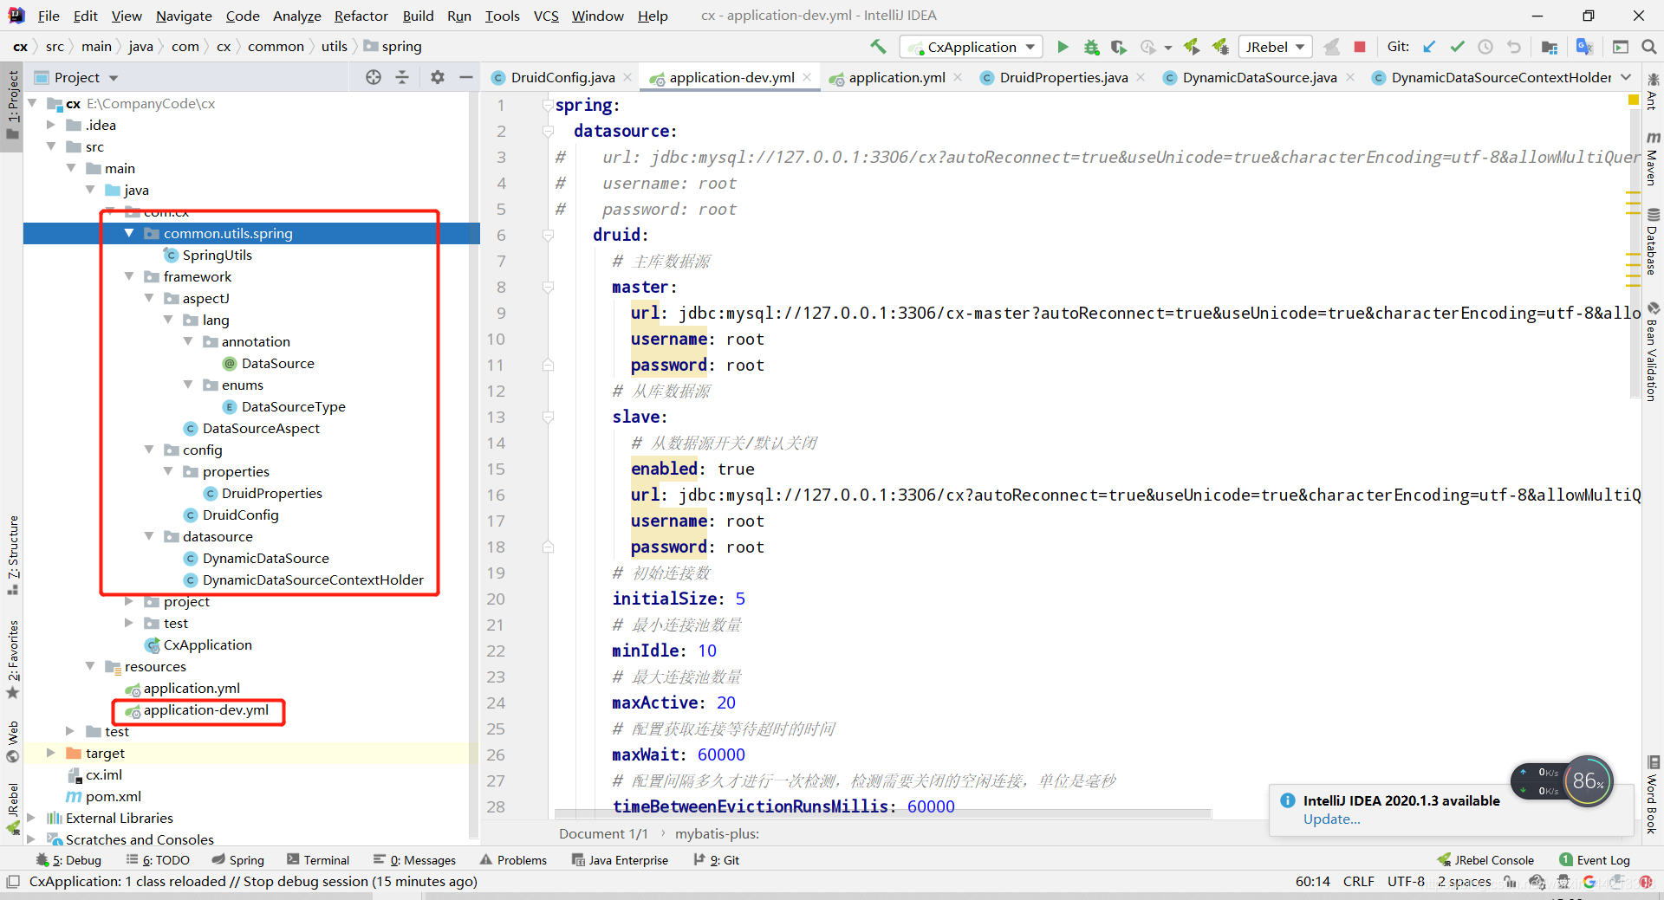Viewport: 1664px width, 900px height.
Task: Run the CxApplication with the green Run icon
Action: coord(1063,47)
